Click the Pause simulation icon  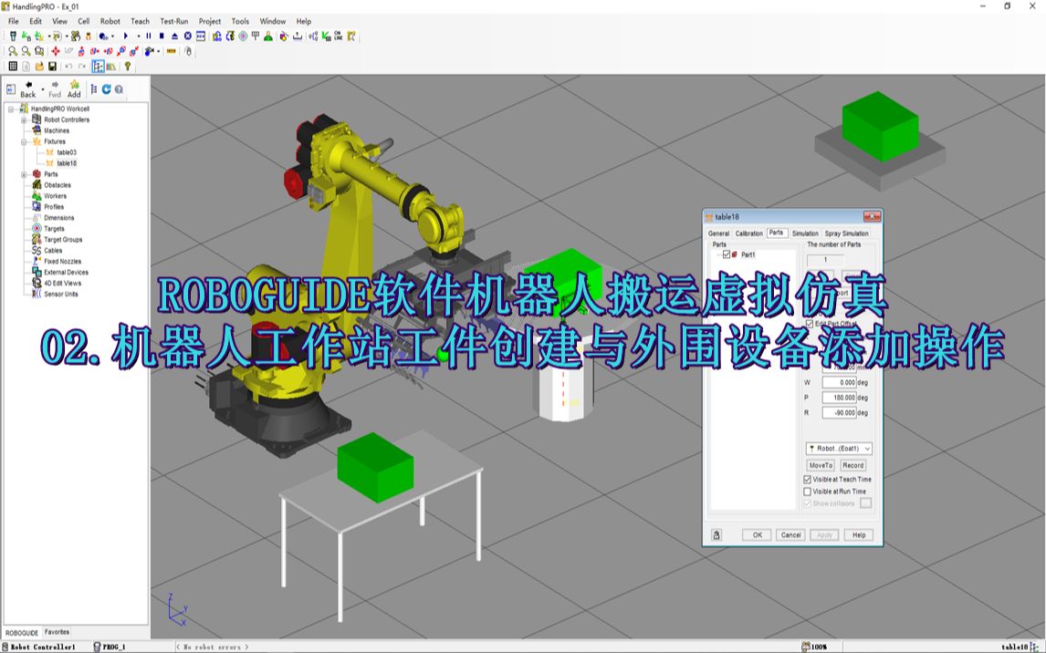(x=148, y=35)
